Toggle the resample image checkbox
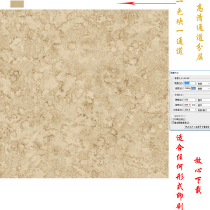The width and height of the screenshot is (210, 210). tap(173, 123)
